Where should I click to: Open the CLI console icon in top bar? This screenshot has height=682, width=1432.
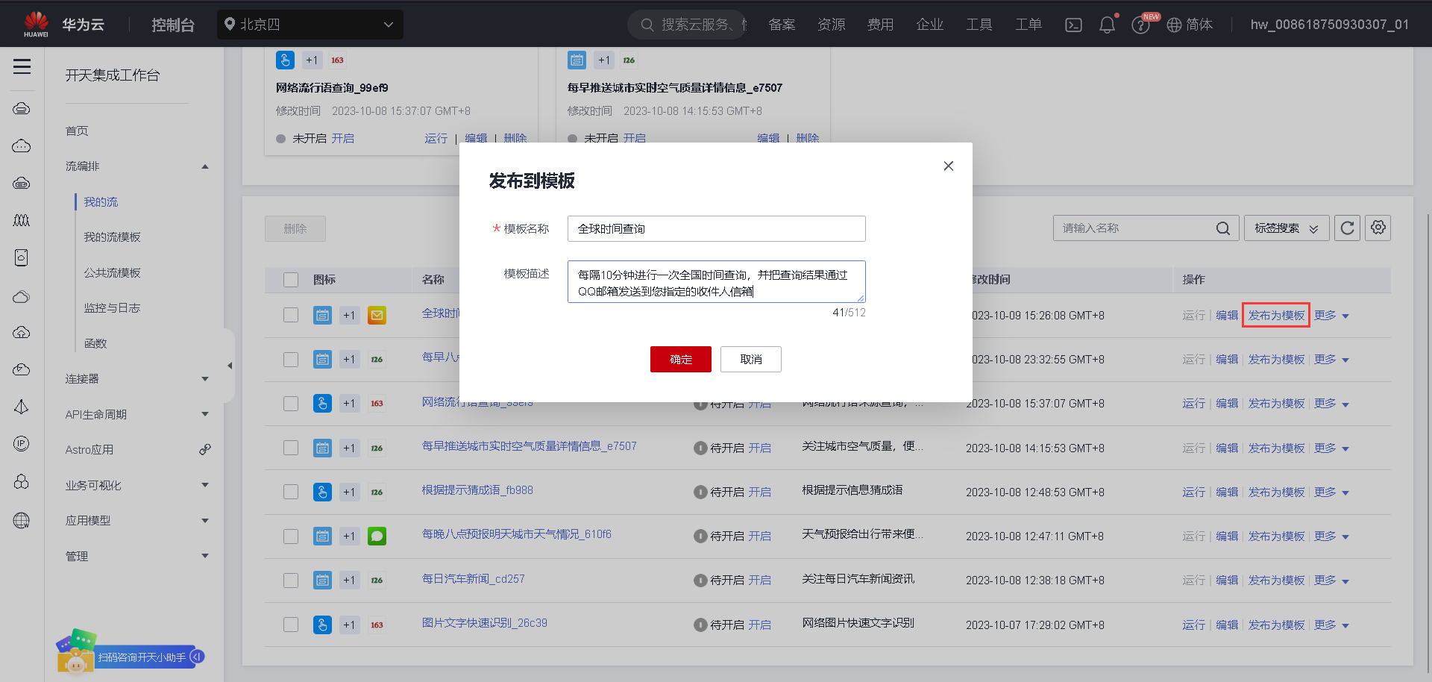(x=1073, y=25)
